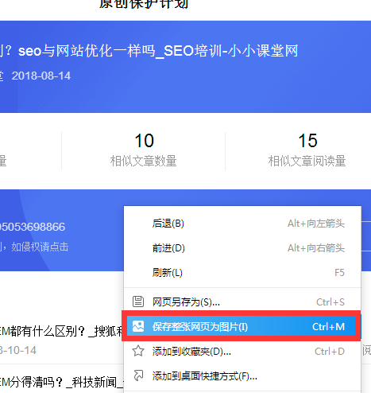Image resolution: width=371 pixels, height=393 pixels.
Task: Click the 相似文章数量 label
Action: (x=143, y=161)
